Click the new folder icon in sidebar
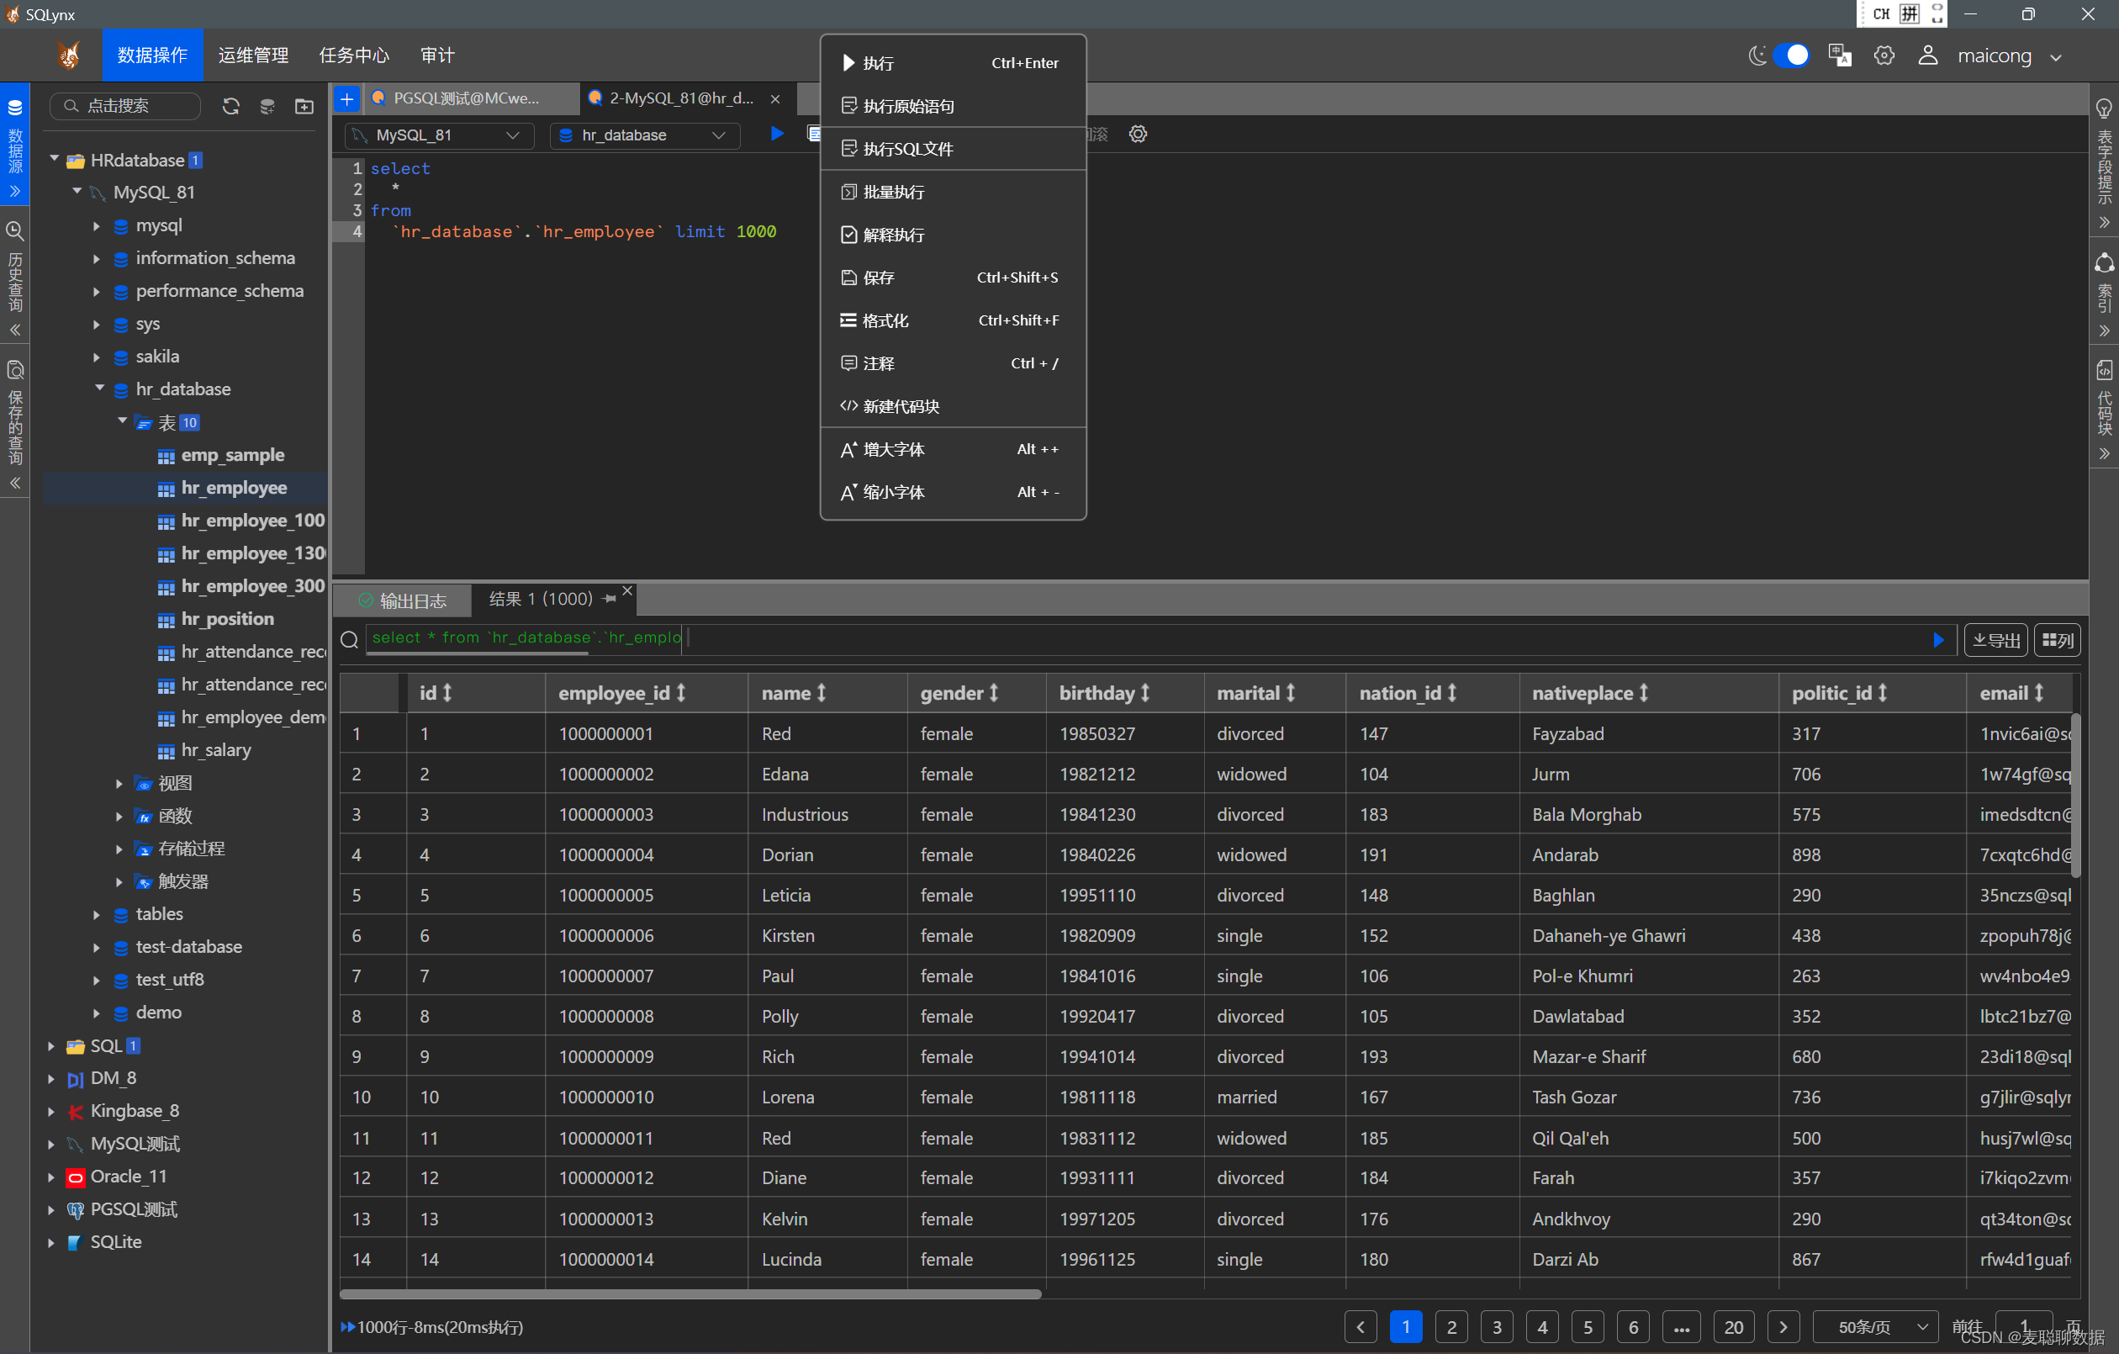The height and width of the screenshot is (1354, 2119). coord(304,106)
